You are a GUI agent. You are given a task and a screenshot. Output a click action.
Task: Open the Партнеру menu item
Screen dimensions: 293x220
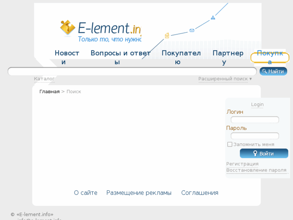coord(228,57)
